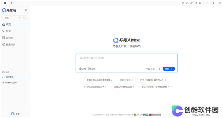The height and width of the screenshot is (118, 223).
Task: Open a new tab with the plus button
Action: point(11,3)
